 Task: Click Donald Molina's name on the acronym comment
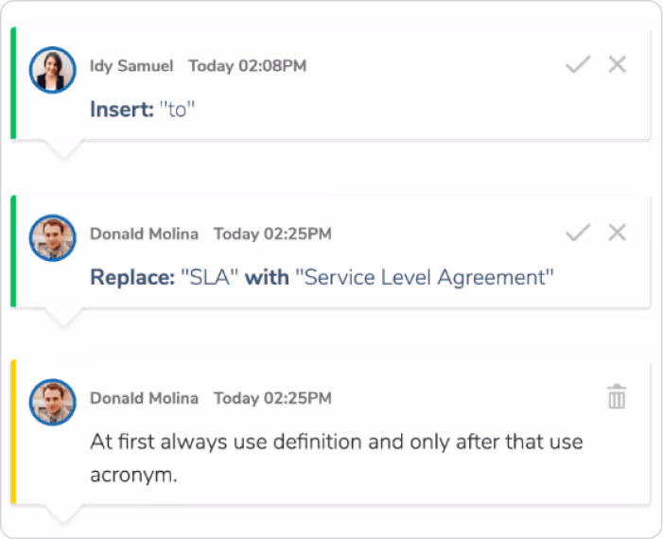(x=144, y=398)
